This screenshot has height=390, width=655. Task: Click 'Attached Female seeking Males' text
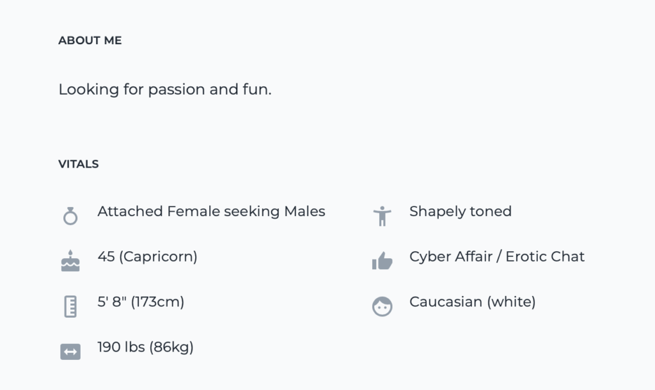tap(211, 212)
